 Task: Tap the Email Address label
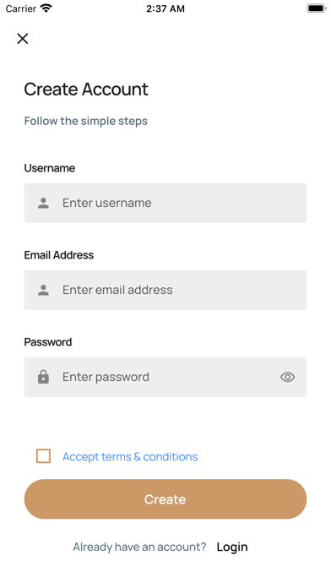pos(59,255)
